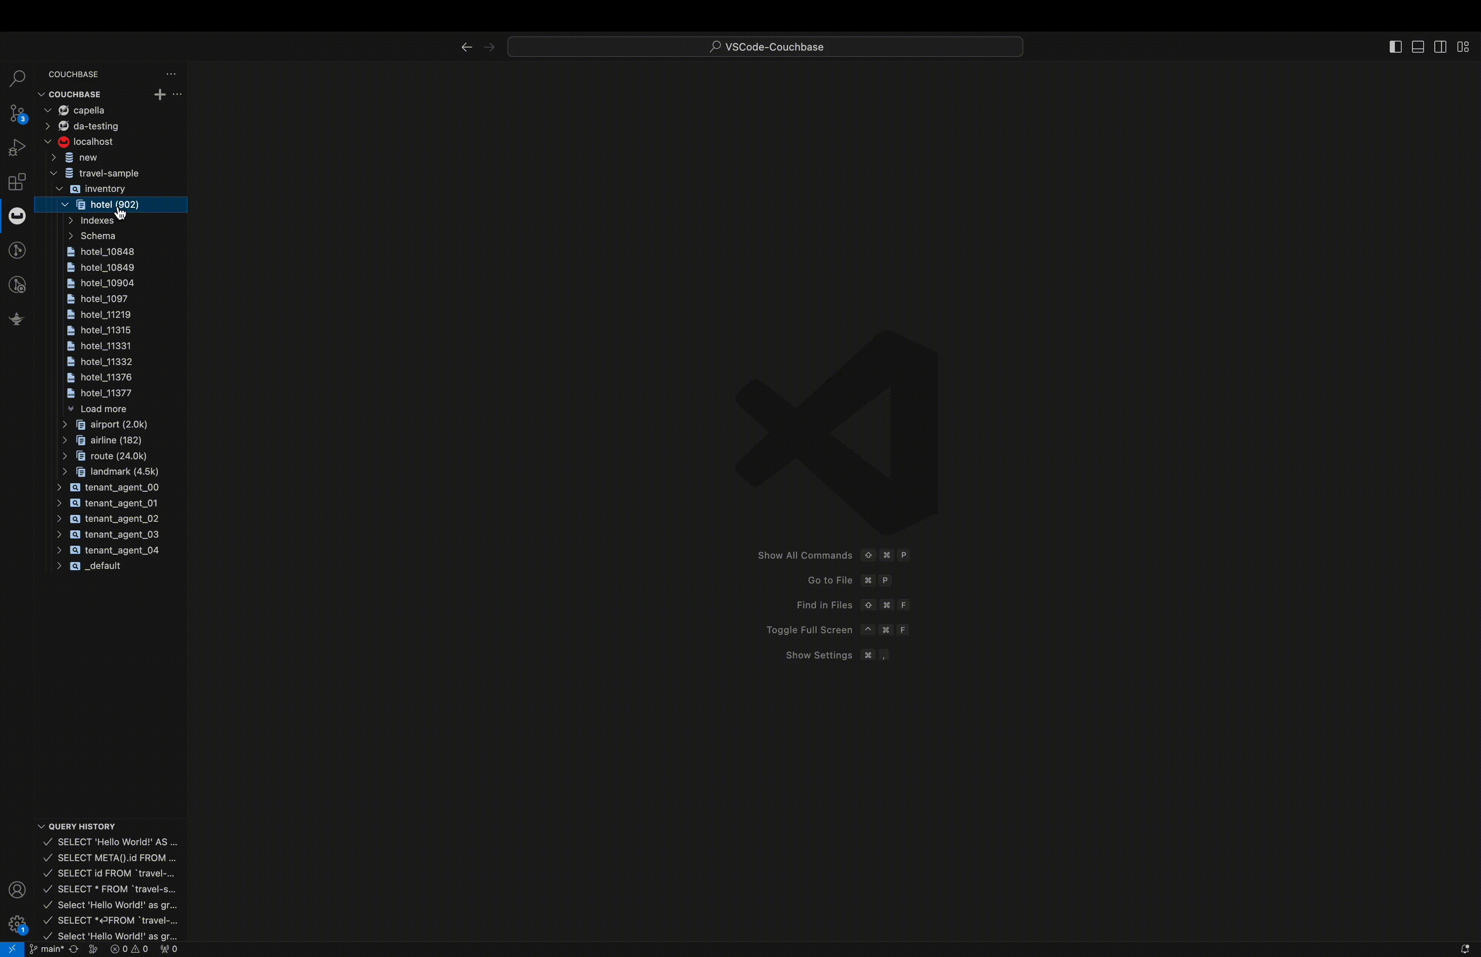Open Run and Debug view
Image resolution: width=1481 pixels, height=957 pixels.
coord(17,148)
